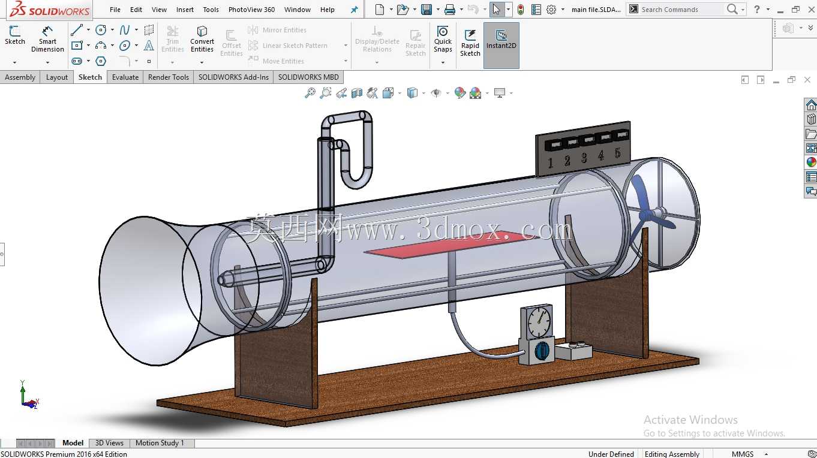This screenshot has height=458, width=817.
Task: Click 'Under Defined' status text
Action: [611, 454]
